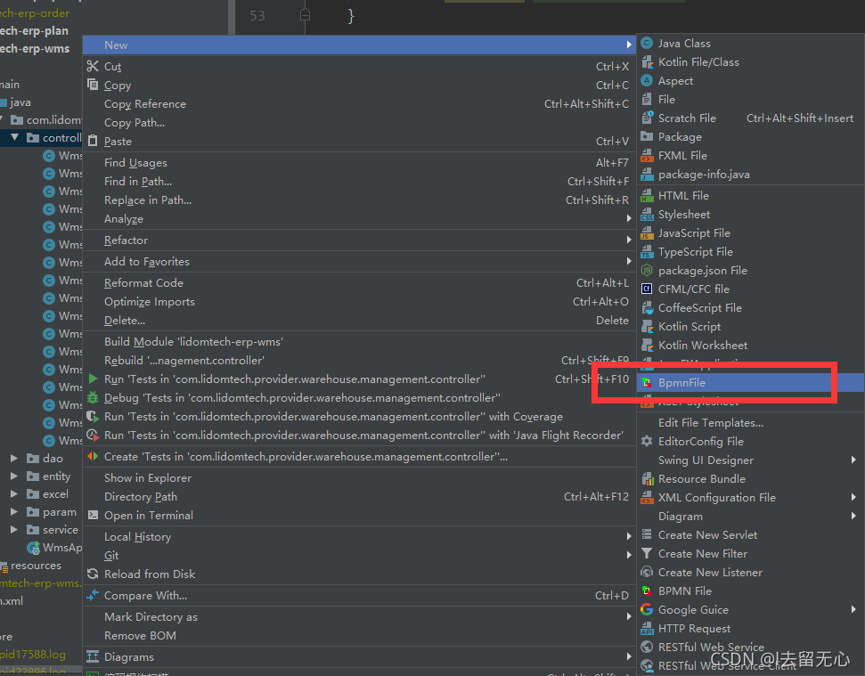
Task: Expand the entity folder in project tree
Action: coord(14,476)
